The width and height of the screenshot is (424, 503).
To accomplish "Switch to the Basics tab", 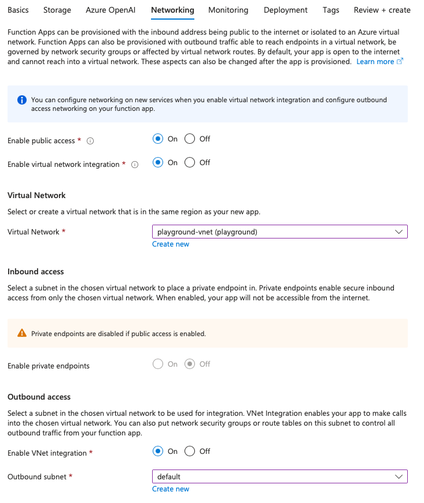I will 18,10.
